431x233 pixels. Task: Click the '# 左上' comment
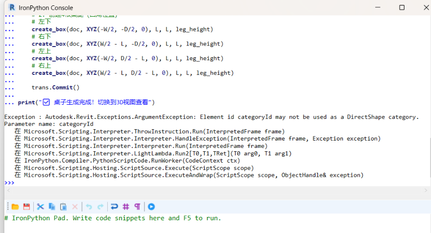tap(41, 51)
